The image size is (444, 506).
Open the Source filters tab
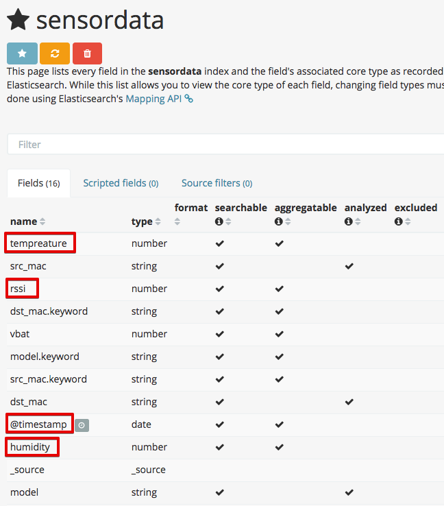217,183
